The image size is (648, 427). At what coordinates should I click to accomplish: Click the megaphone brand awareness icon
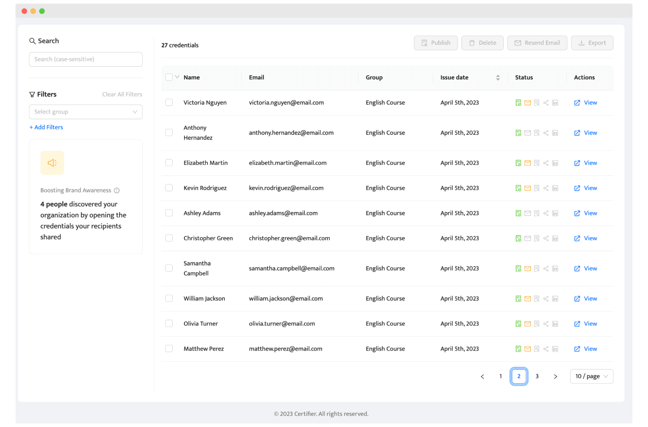[x=52, y=163]
